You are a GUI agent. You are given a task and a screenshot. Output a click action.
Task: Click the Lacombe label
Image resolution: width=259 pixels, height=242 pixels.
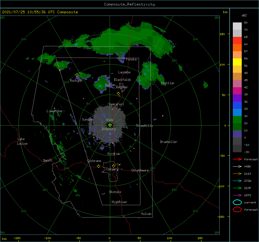[124, 72]
